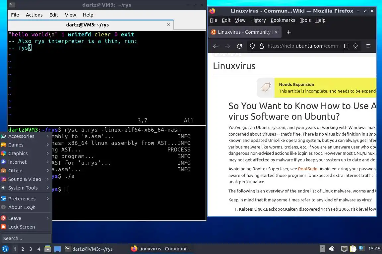Open the Firefox hamburger menu
The image size is (382, 254).
pos(368,46)
